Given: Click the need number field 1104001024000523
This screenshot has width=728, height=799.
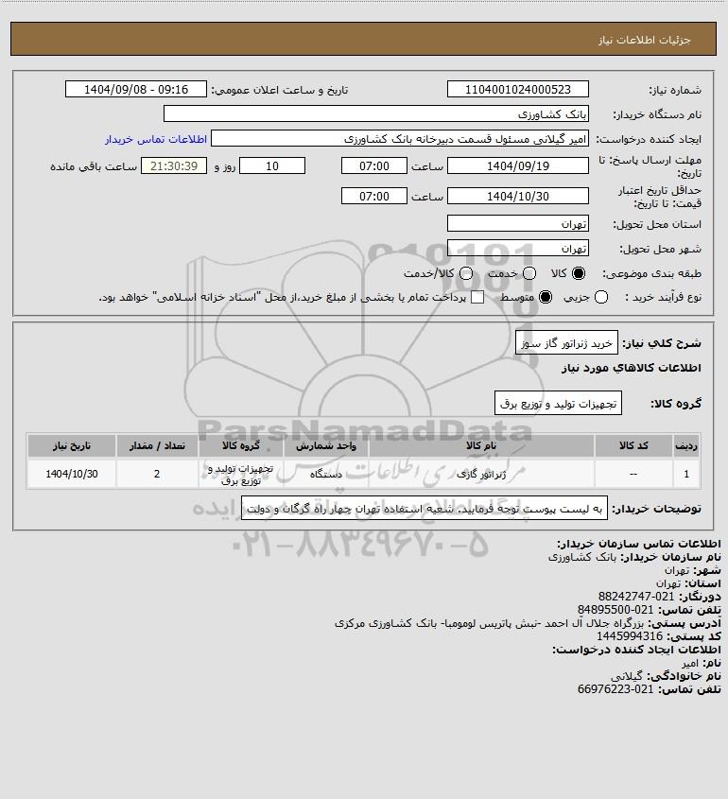Looking at the screenshot, I should [x=517, y=89].
